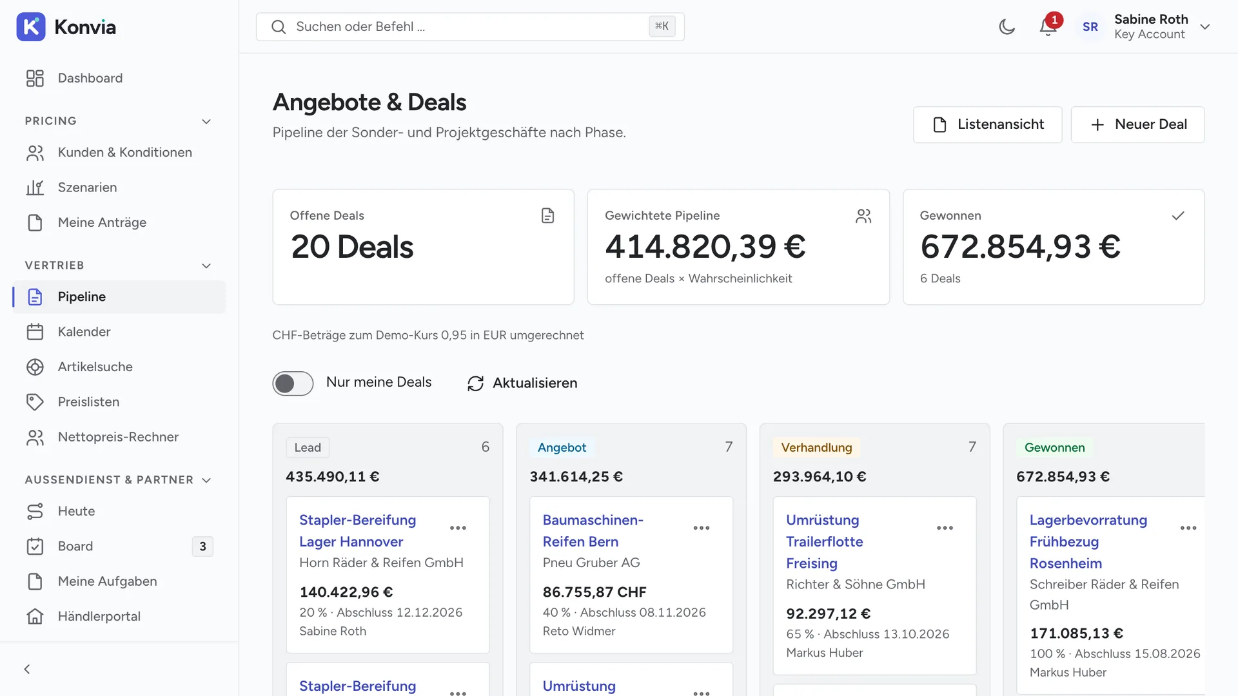
Task: Click the Nettopreis-Rechner icon
Action: (35, 438)
